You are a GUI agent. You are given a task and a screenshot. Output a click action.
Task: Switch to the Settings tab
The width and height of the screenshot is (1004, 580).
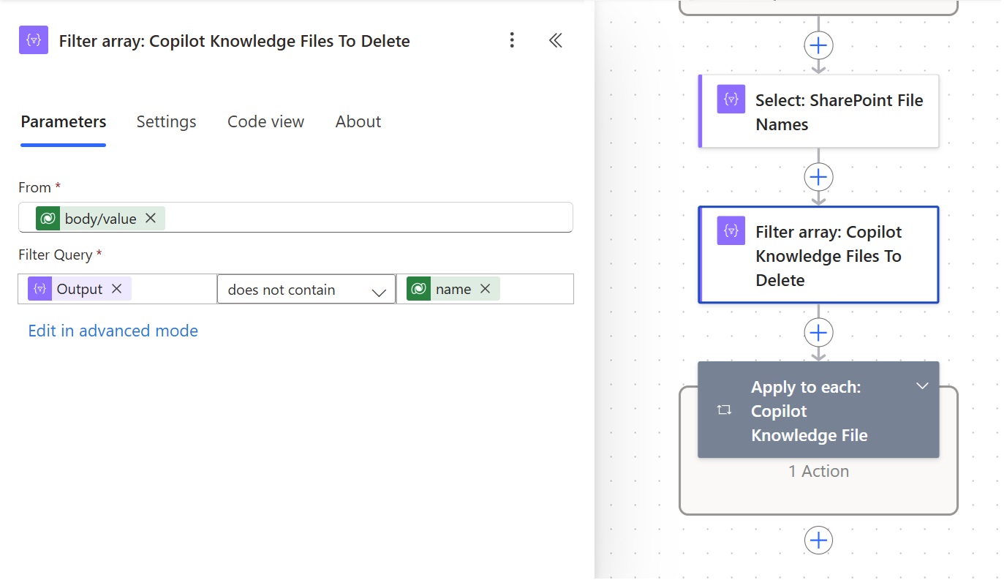pos(166,121)
